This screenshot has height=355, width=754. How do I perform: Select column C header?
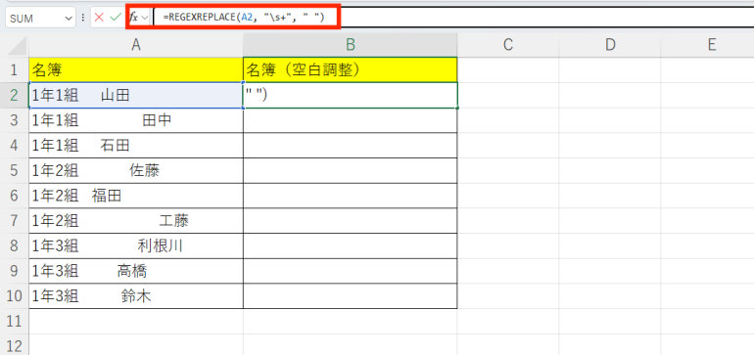(x=508, y=45)
